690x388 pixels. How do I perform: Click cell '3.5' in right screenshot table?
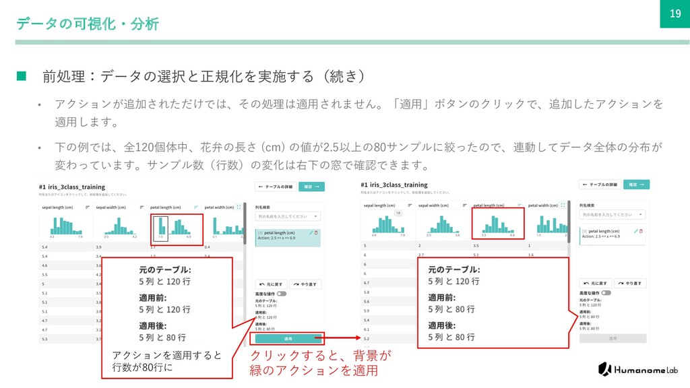coord(476,245)
